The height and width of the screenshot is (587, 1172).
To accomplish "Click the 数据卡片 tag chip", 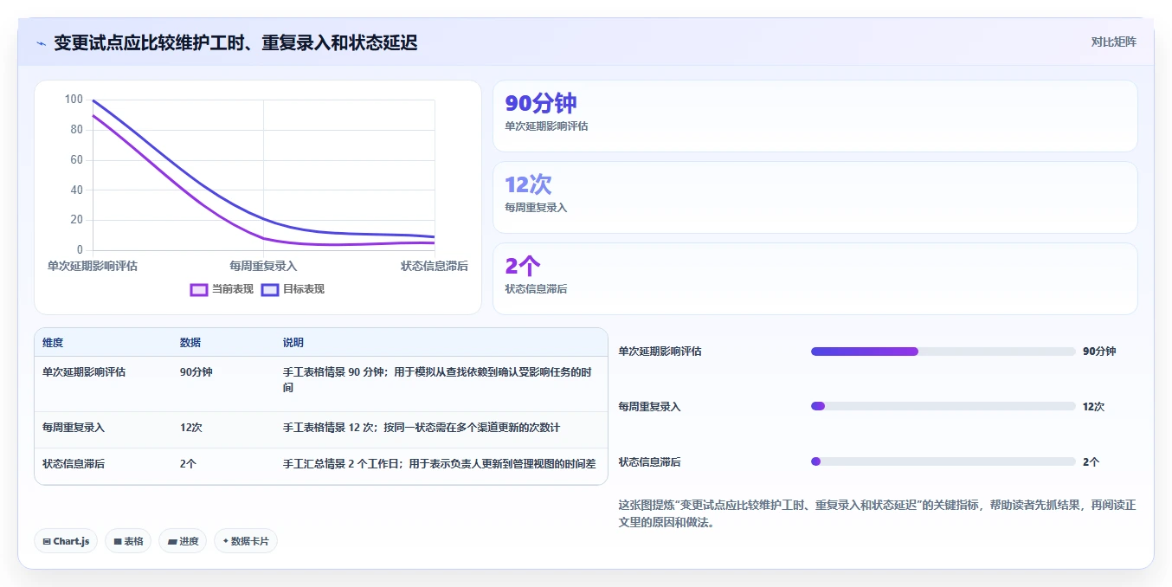I will [246, 541].
